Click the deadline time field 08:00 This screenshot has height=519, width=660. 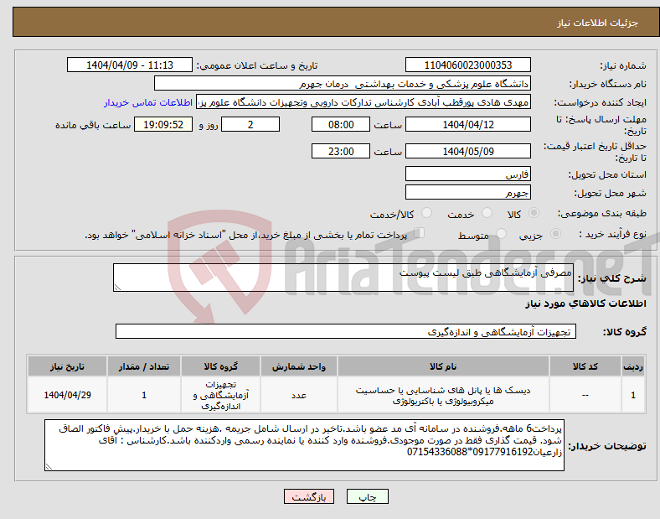tap(341, 124)
